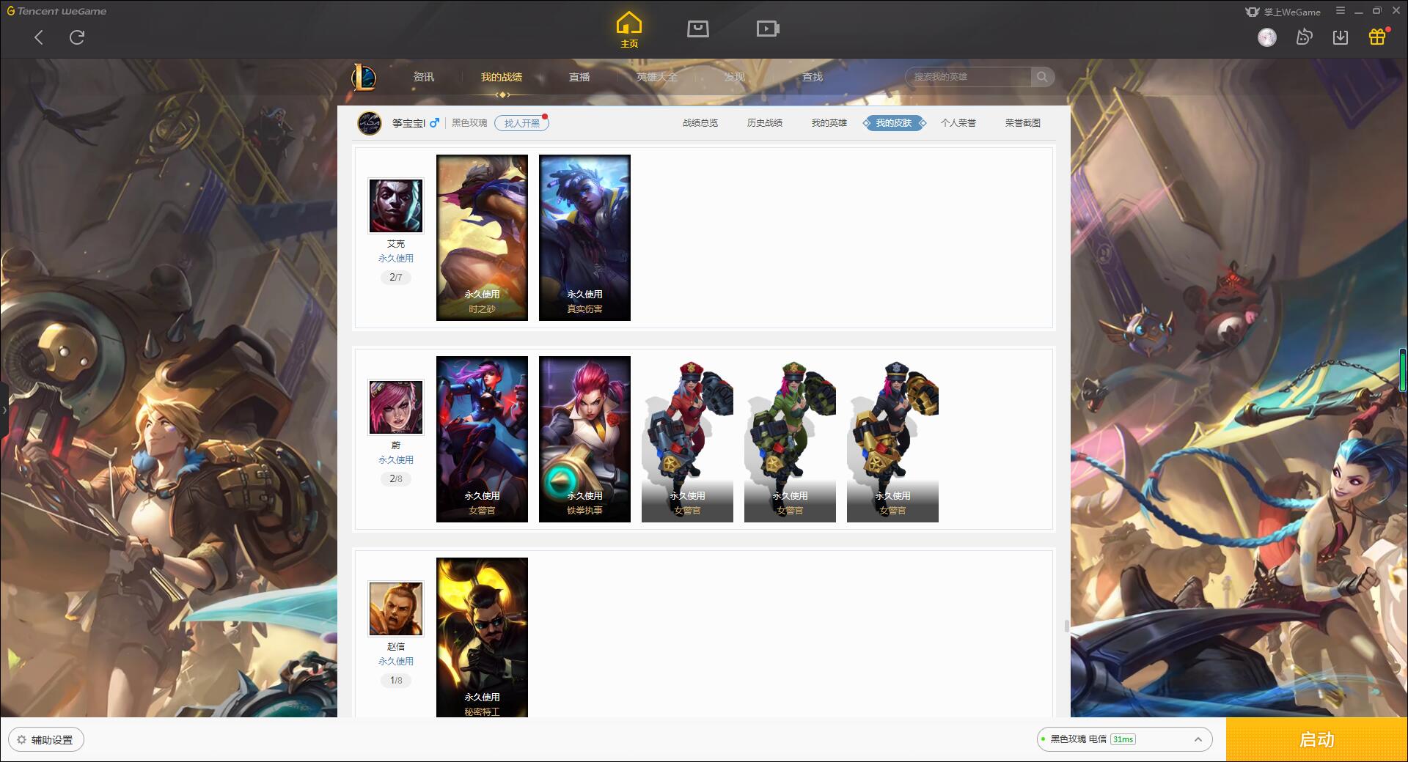1408x762 pixels.
Task: Open the hamburger menu icon
Action: pos(1341,11)
